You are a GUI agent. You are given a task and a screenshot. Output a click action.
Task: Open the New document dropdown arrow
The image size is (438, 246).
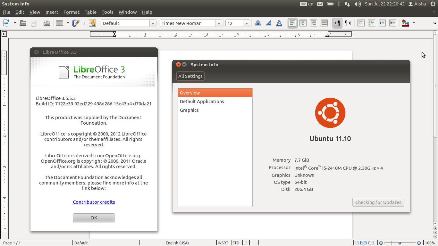(x=15, y=23)
